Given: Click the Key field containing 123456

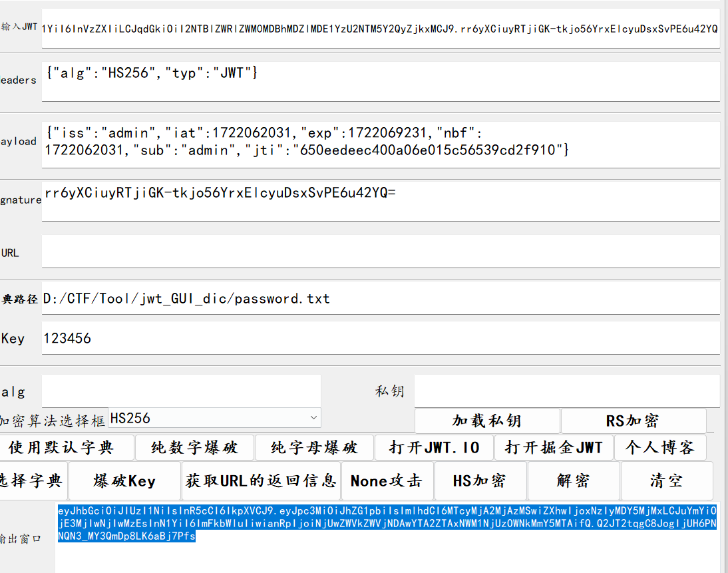Looking at the screenshot, I should point(380,338).
